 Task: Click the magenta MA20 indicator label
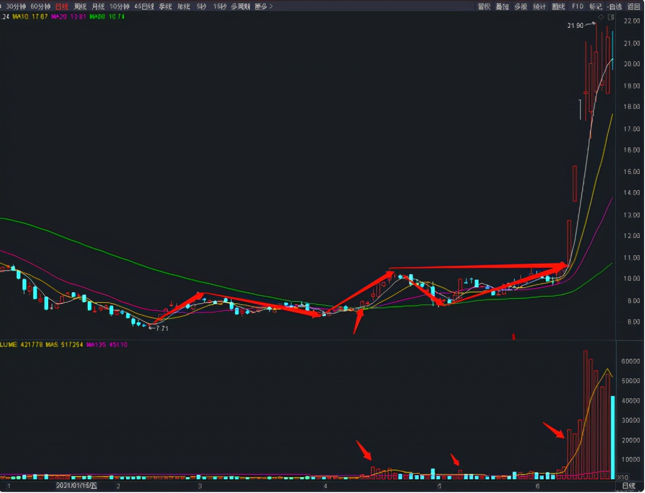coord(69,17)
